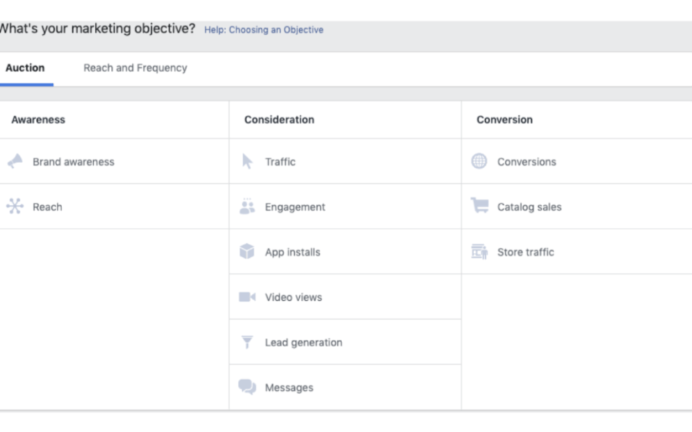This screenshot has height=432, width=692.
Task: Click the Messages chat bubbles icon
Action: (247, 387)
